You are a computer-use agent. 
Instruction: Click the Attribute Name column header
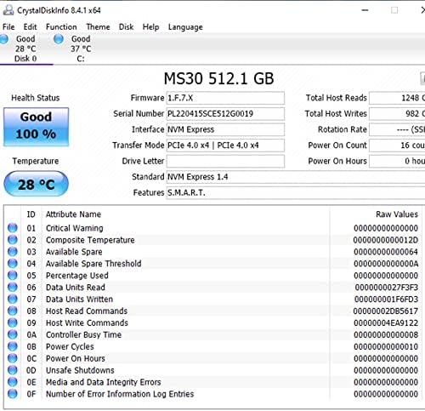73,214
